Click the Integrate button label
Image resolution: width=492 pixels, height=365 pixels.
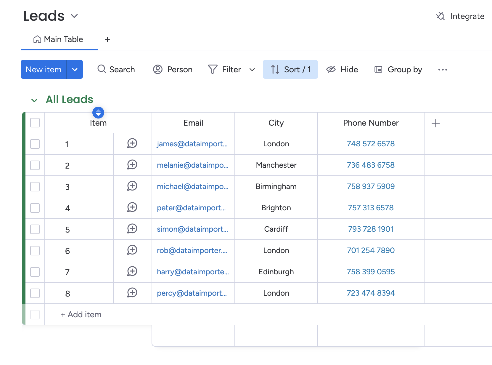[x=467, y=16]
